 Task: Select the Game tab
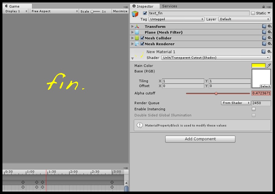[x=14, y=6]
